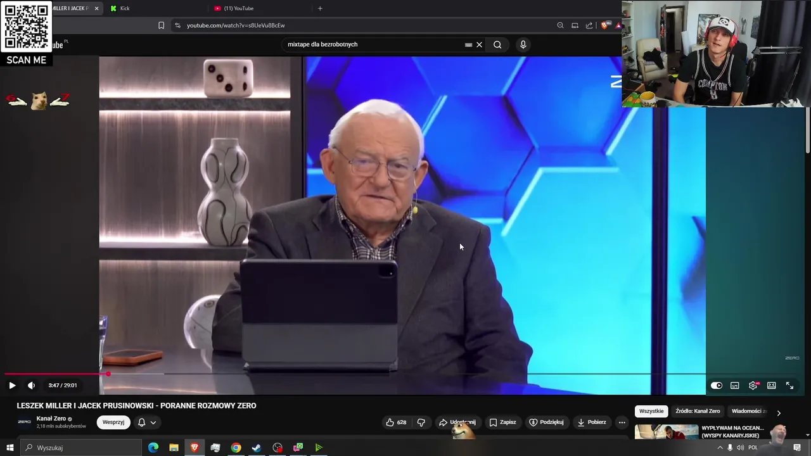
Task: Switch to theater mode view
Action: point(771,385)
